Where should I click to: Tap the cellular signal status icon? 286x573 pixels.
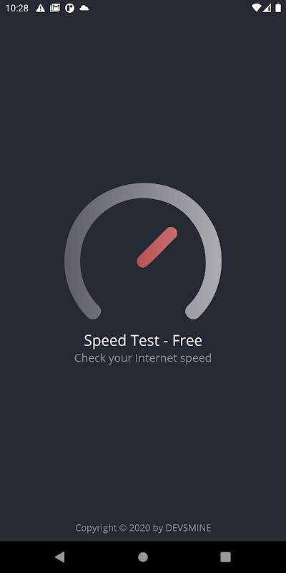click(x=267, y=8)
